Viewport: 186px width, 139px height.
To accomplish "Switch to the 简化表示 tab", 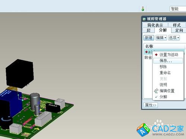I will [155, 25].
